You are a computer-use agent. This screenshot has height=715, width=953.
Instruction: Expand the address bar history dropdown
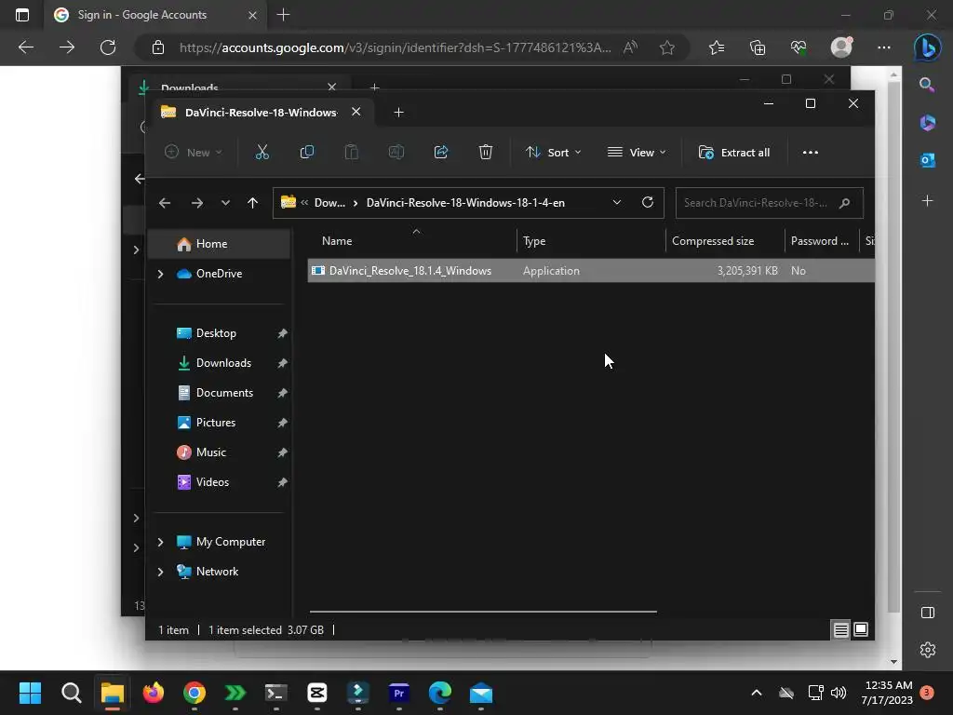tap(616, 202)
